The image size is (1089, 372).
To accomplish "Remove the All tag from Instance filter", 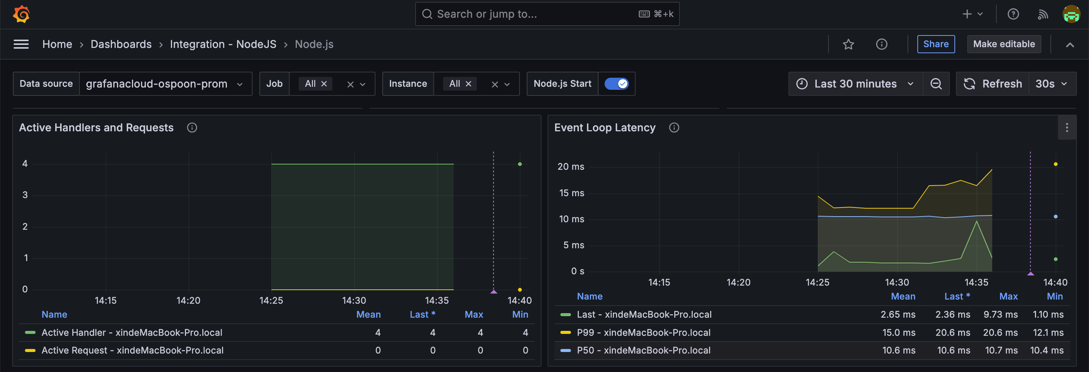I will [x=468, y=83].
